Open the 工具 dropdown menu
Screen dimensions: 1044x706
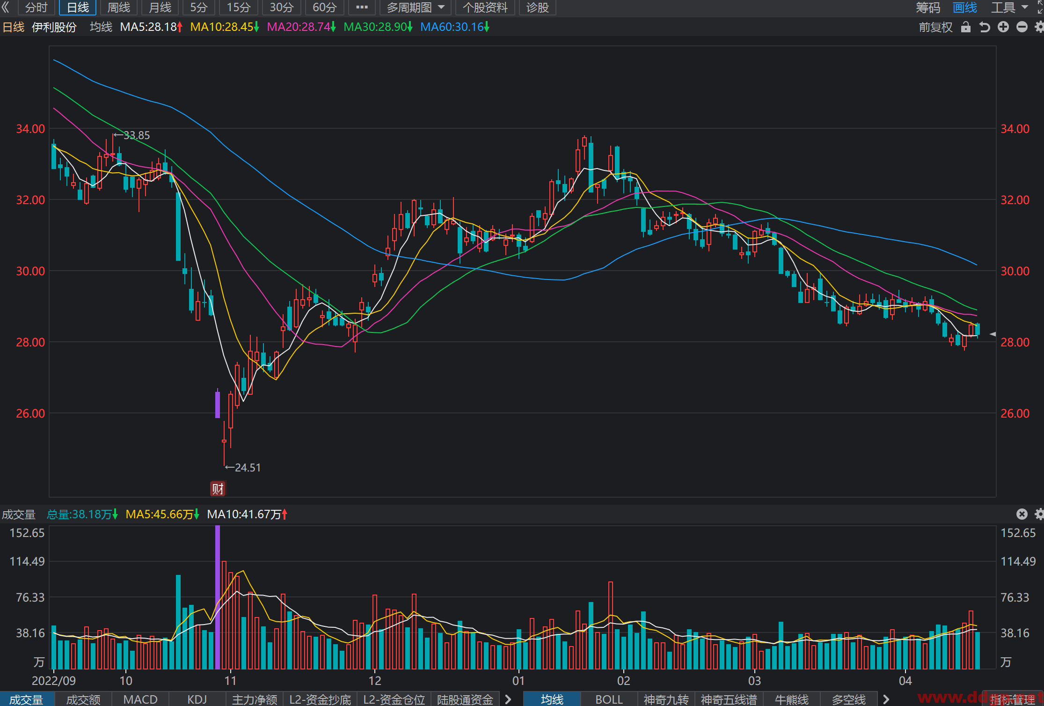pos(1009,7)
